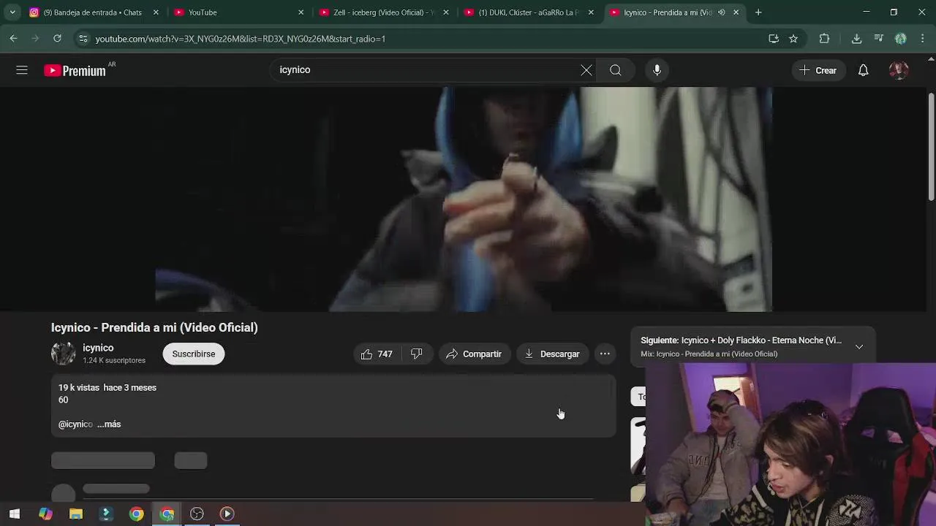Close the Instagram Bandeja de entrada tab
Image resolution: width=936 pixels, height=526 pixels.
pyautogui.click(x=156, y=12)
